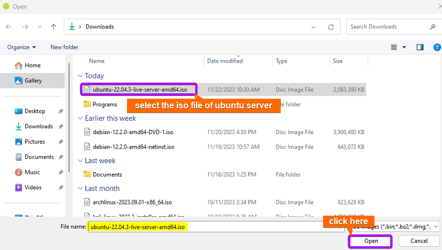The width and height of the screenshot is (442, 250).
Task: Change view layout icon
Action: (394, 47)
